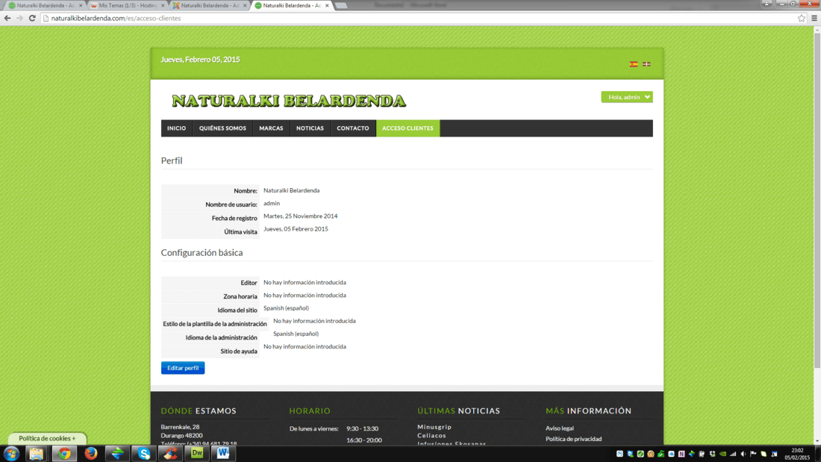Go to the INICIO menu item
821x462 pixels.
(176, 128)
